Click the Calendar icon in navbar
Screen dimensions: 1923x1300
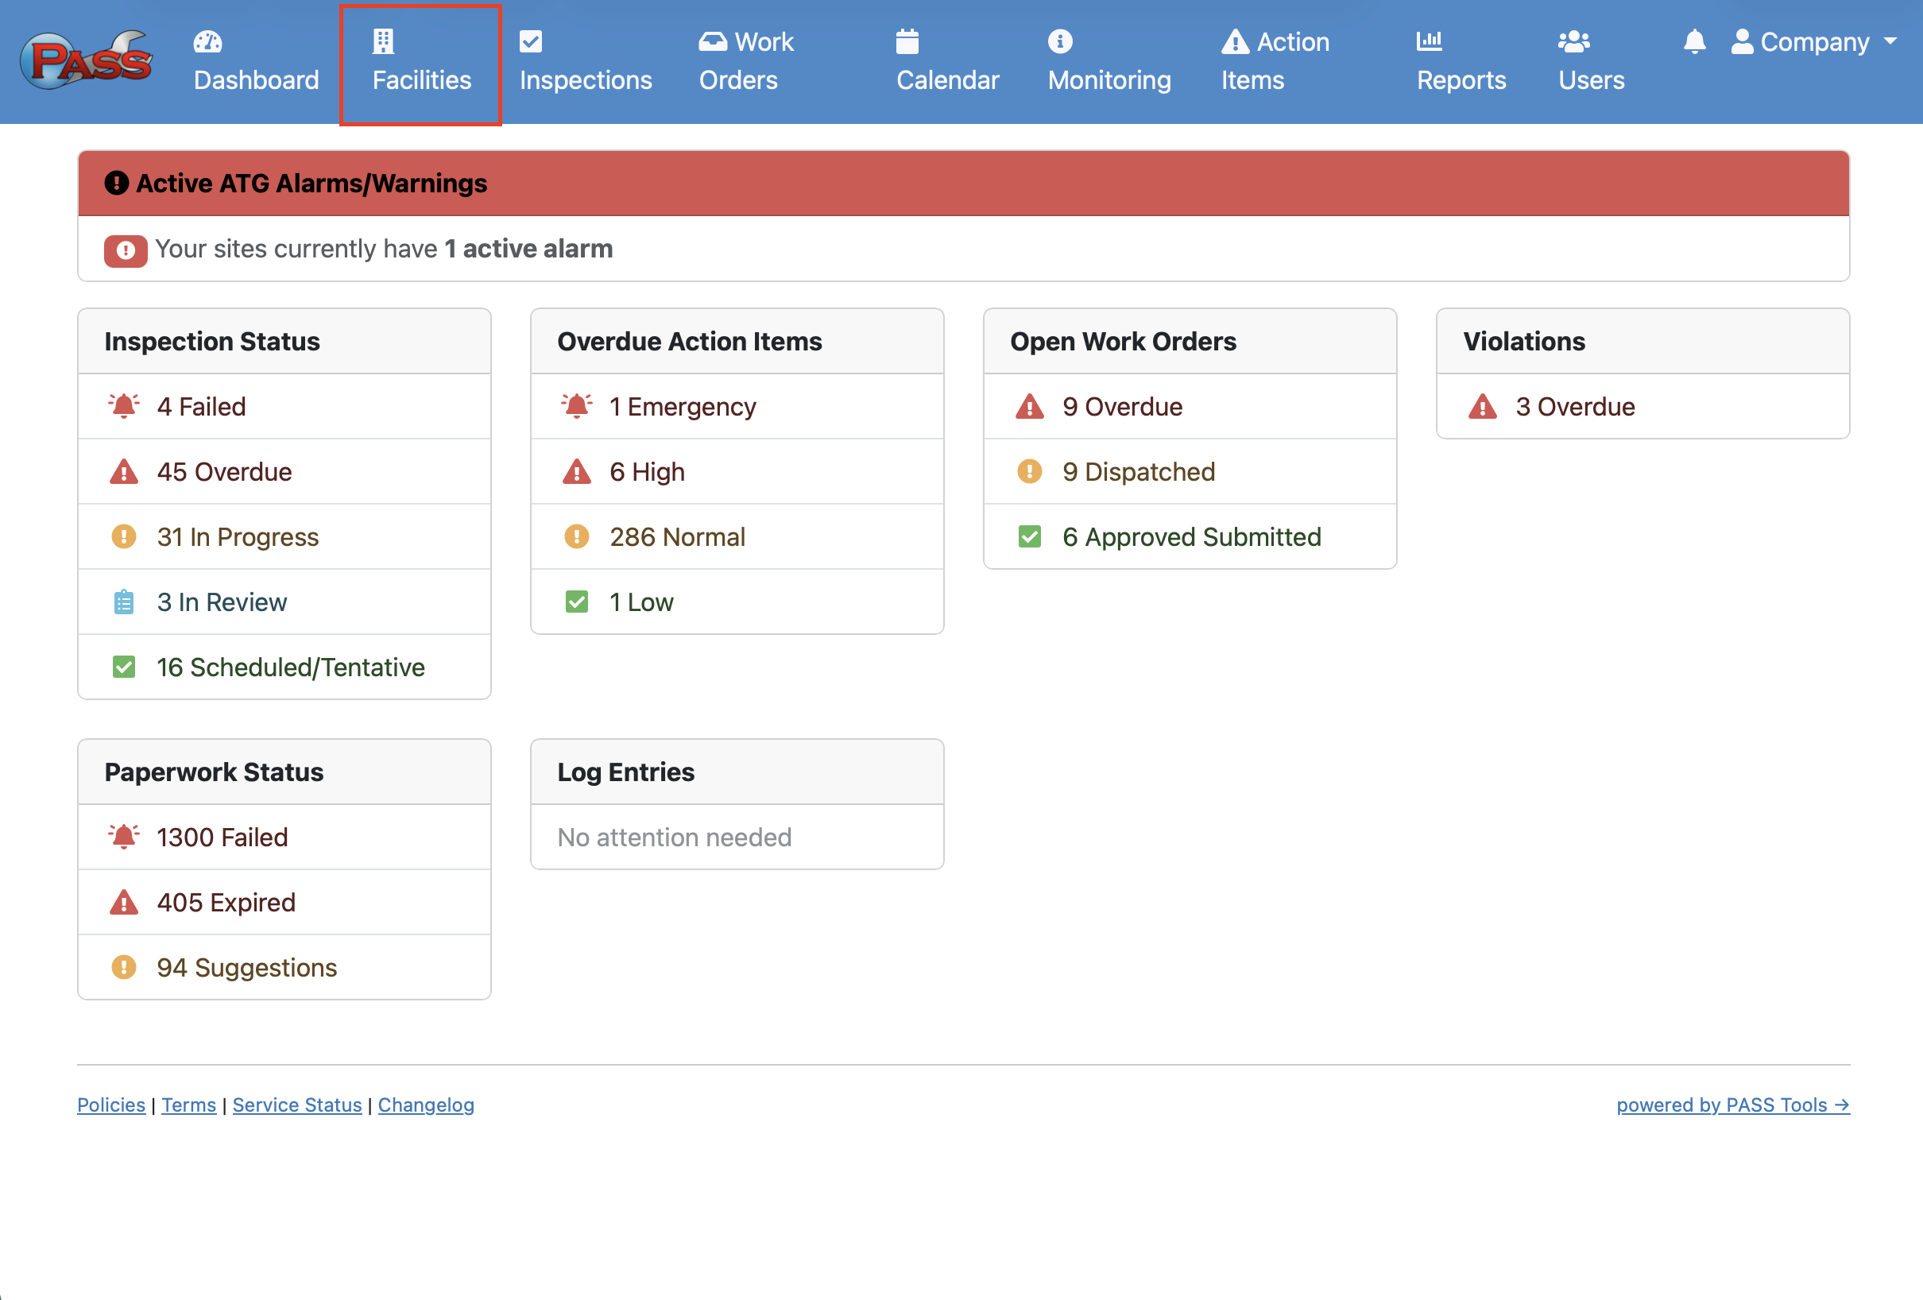[907, 41]
